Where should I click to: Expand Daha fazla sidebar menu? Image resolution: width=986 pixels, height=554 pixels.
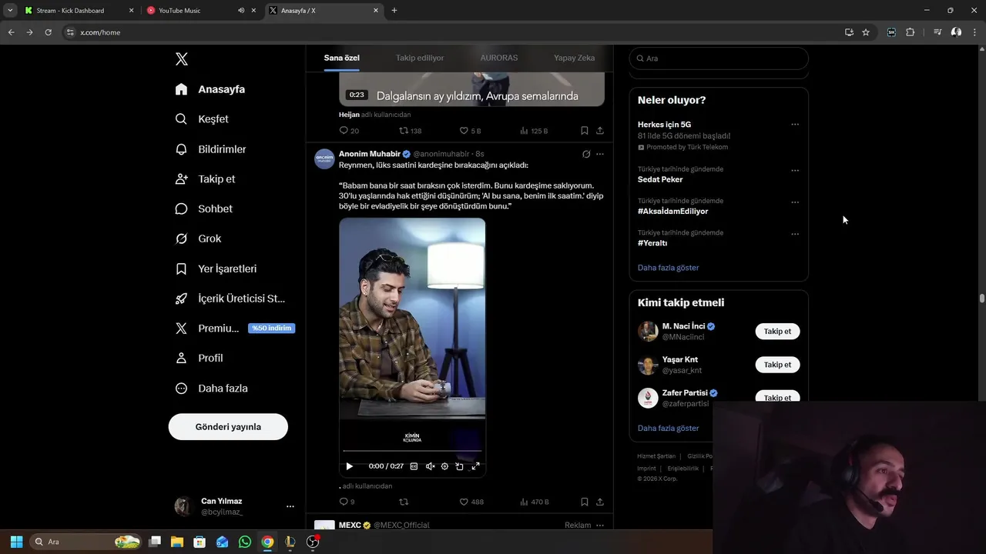[x=211, y=389]
